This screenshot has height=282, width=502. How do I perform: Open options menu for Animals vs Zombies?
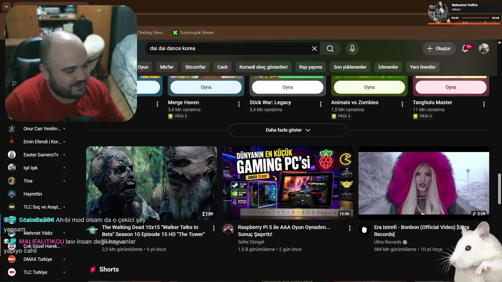[402, 104]
